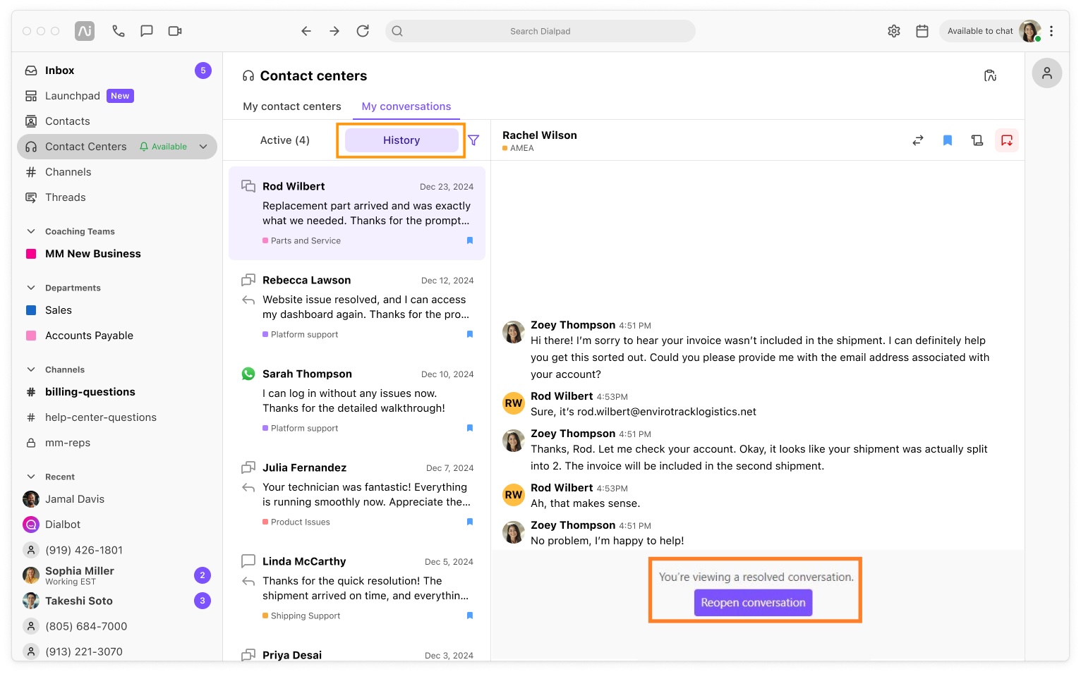Image resolution: width=1081 pixels, height=674 pixels.
Task: Select My conversations tab
Action: pyautogui.click(x=406, y=106)
